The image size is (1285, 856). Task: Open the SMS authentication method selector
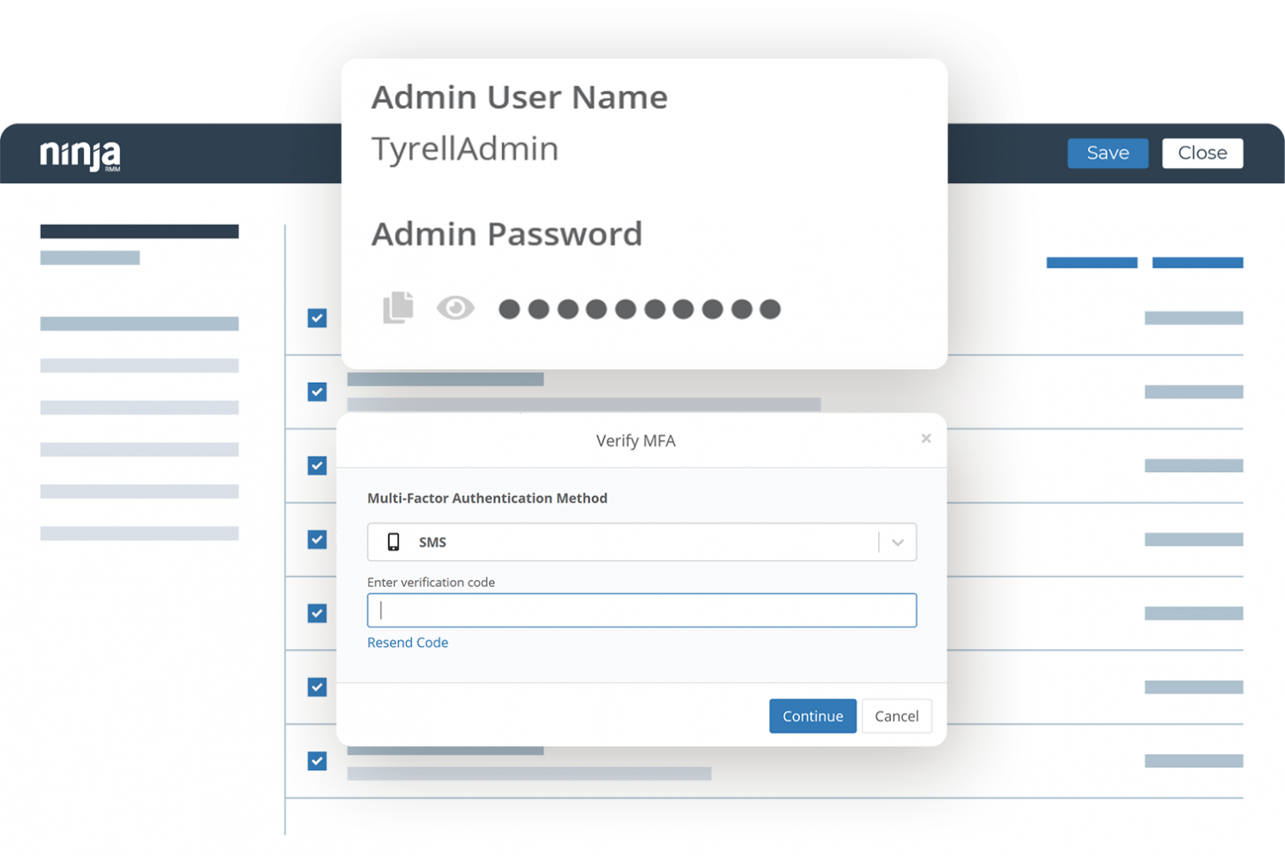(x=642, y=542)
